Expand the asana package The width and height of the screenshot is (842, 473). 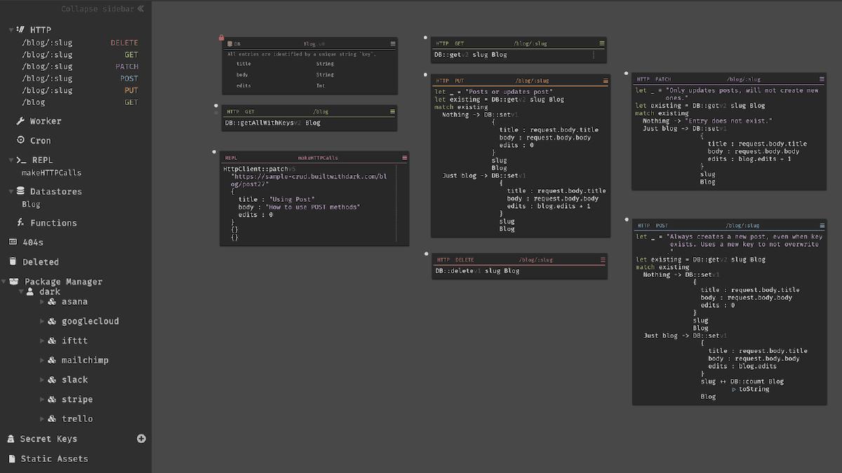point(42,302)
